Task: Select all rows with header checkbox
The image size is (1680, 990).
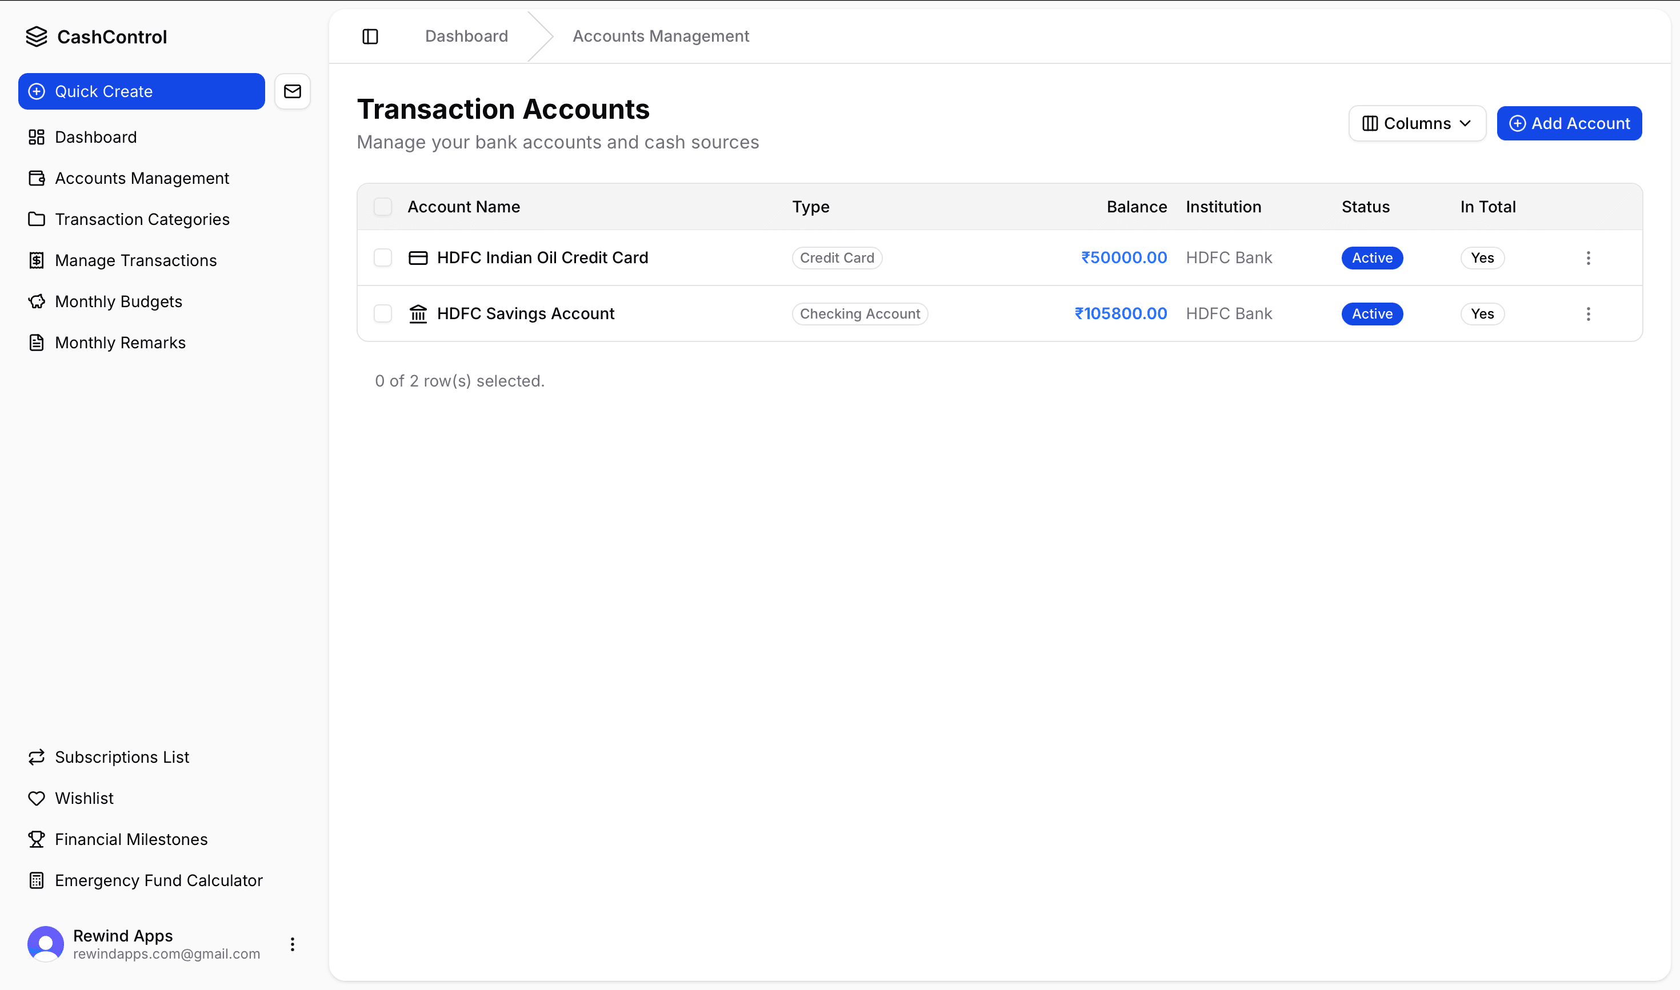Action: [383, 207]
